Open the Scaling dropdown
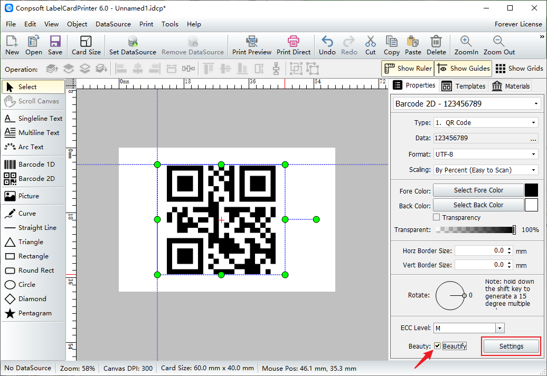547x376 pixels. (x=533, y=170)
